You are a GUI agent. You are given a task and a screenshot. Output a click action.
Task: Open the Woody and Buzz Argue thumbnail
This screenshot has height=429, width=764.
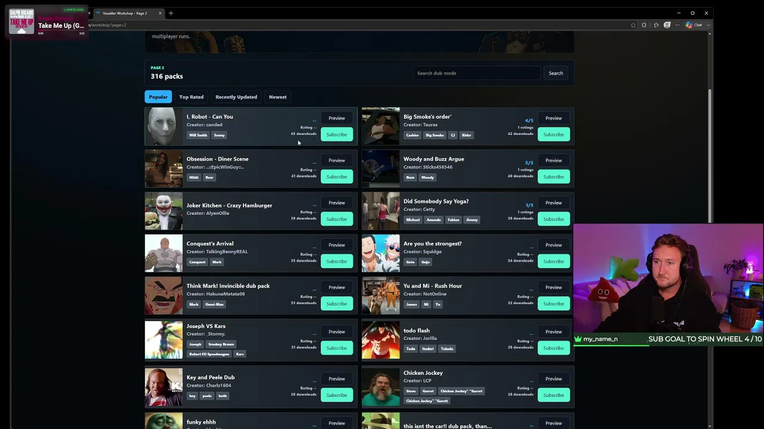[381, 169]
